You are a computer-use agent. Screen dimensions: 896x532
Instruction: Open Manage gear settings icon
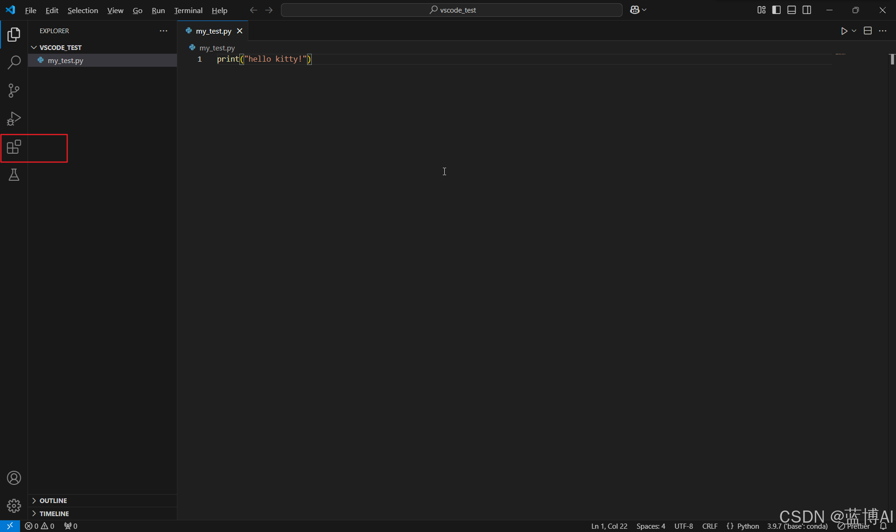14,505
